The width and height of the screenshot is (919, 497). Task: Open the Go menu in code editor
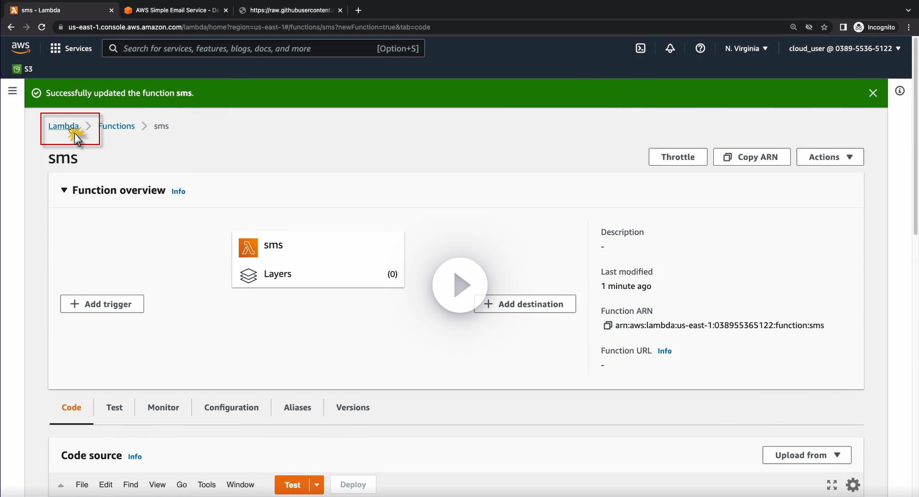coord(182,485)
